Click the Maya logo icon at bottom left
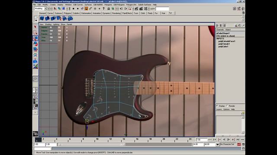Image resolution: width=277 pixels, height=155 pixels. point(35,134)
